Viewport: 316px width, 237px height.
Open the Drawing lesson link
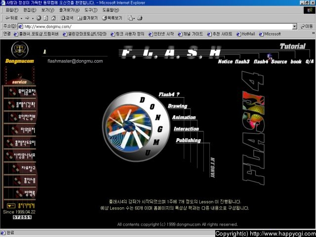pos(178,106)
